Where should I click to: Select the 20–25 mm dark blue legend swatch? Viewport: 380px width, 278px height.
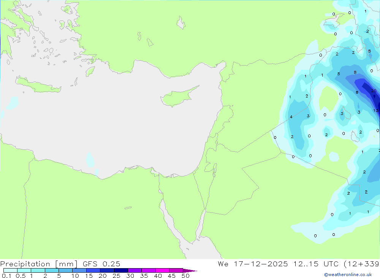(107, 270)
